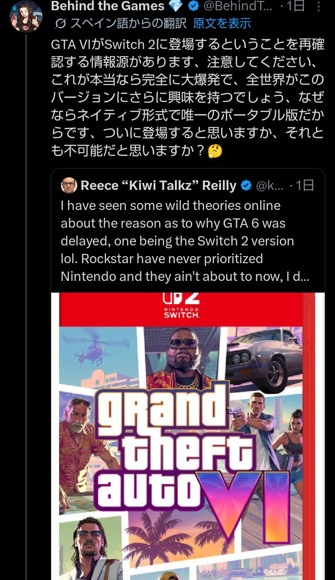Open the Behind the Games display name

[107, 6]
